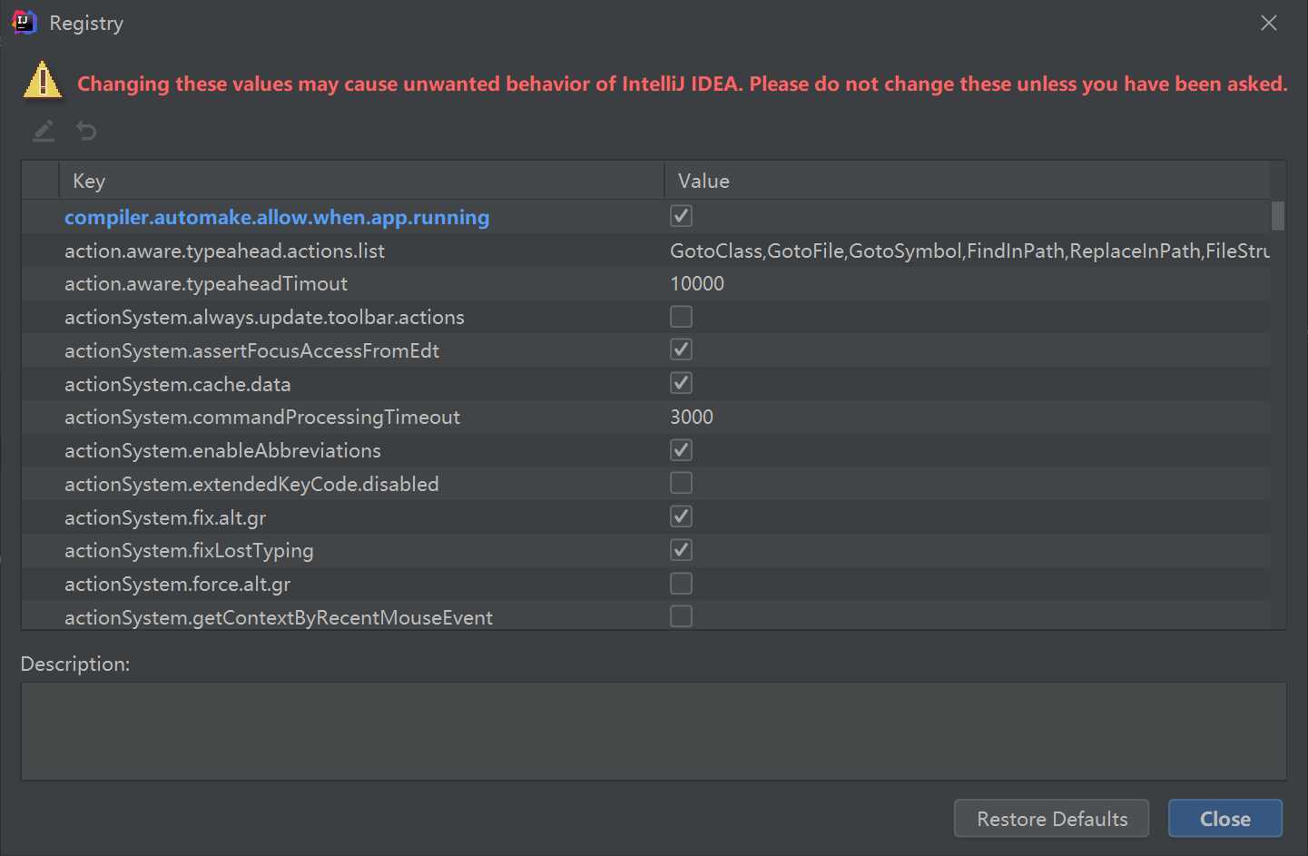Viewport: 1308px width, 856px height.
Task: Enable actionSystem.force.alt.gr checkbox
Action: (681, 583)
